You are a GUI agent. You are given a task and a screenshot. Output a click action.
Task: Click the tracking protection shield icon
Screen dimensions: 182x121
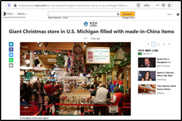pos(9,5)
